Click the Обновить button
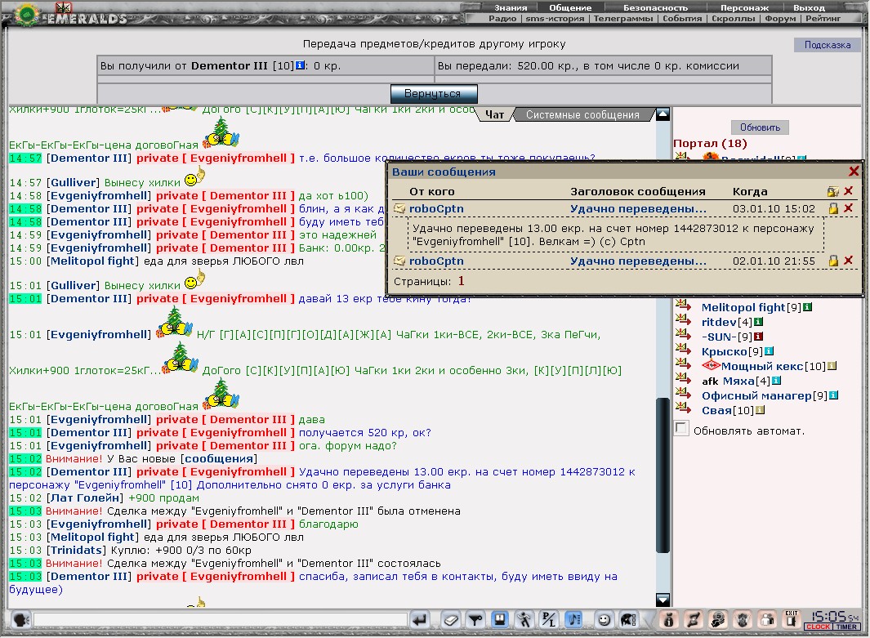The height and width of the screenshot is (638, 870). click(x=760, y=127)
